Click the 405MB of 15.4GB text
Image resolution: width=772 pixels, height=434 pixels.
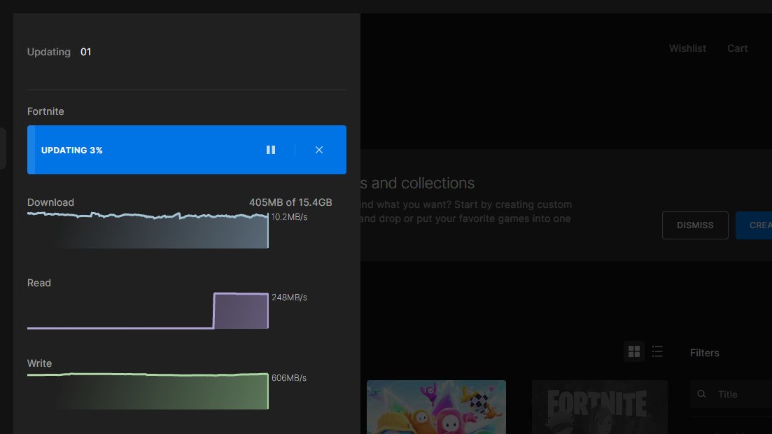[x=290, y=202]
